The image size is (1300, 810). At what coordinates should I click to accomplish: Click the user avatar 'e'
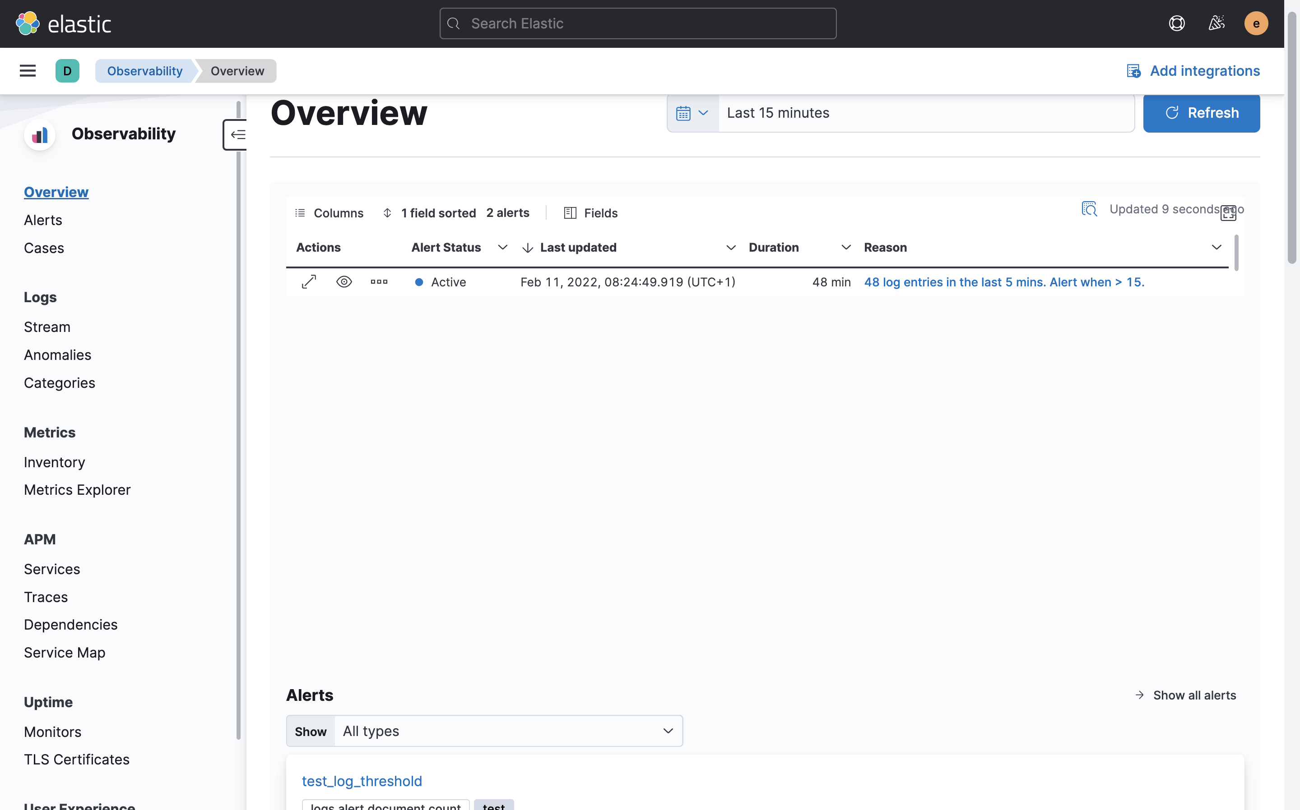1255,23
